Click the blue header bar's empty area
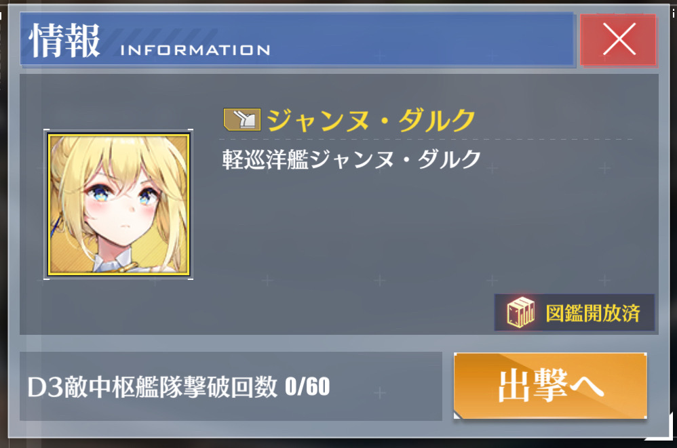The width and height of the screenshot is (677, 448). 423,40
